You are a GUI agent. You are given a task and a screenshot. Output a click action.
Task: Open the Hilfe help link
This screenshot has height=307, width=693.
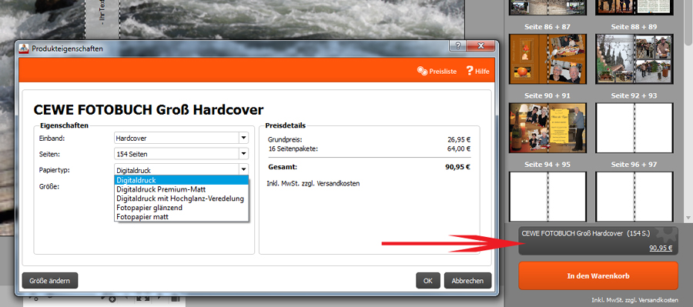(x=477, y=71)
